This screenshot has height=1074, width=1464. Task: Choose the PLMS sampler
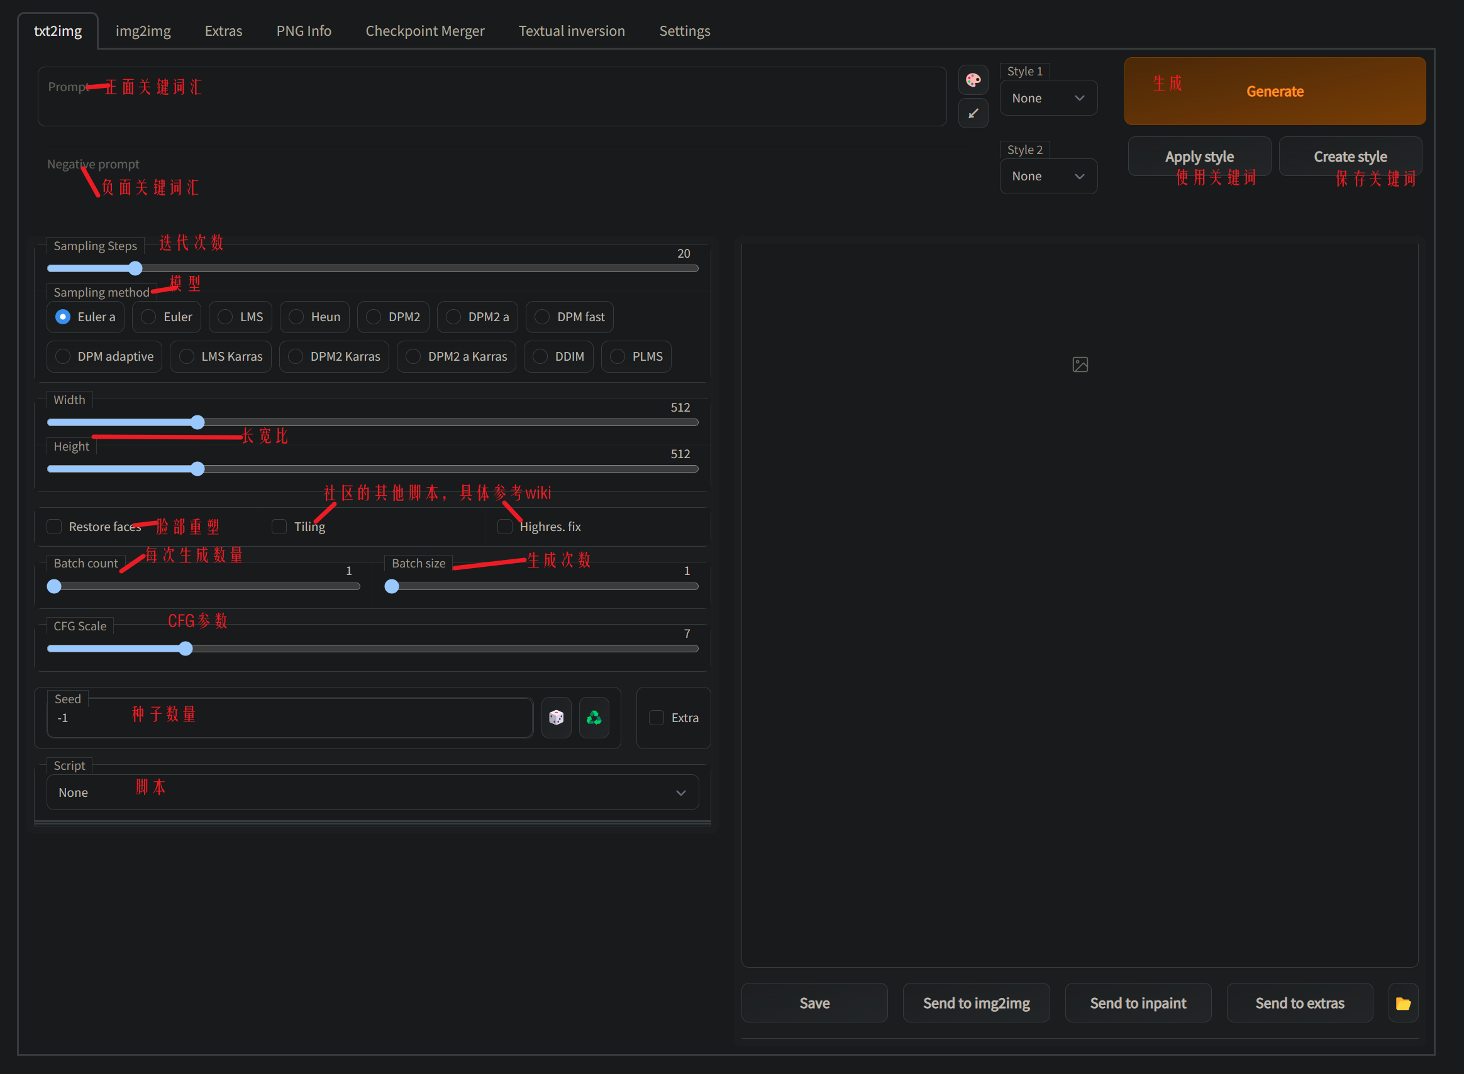(636, 356)
